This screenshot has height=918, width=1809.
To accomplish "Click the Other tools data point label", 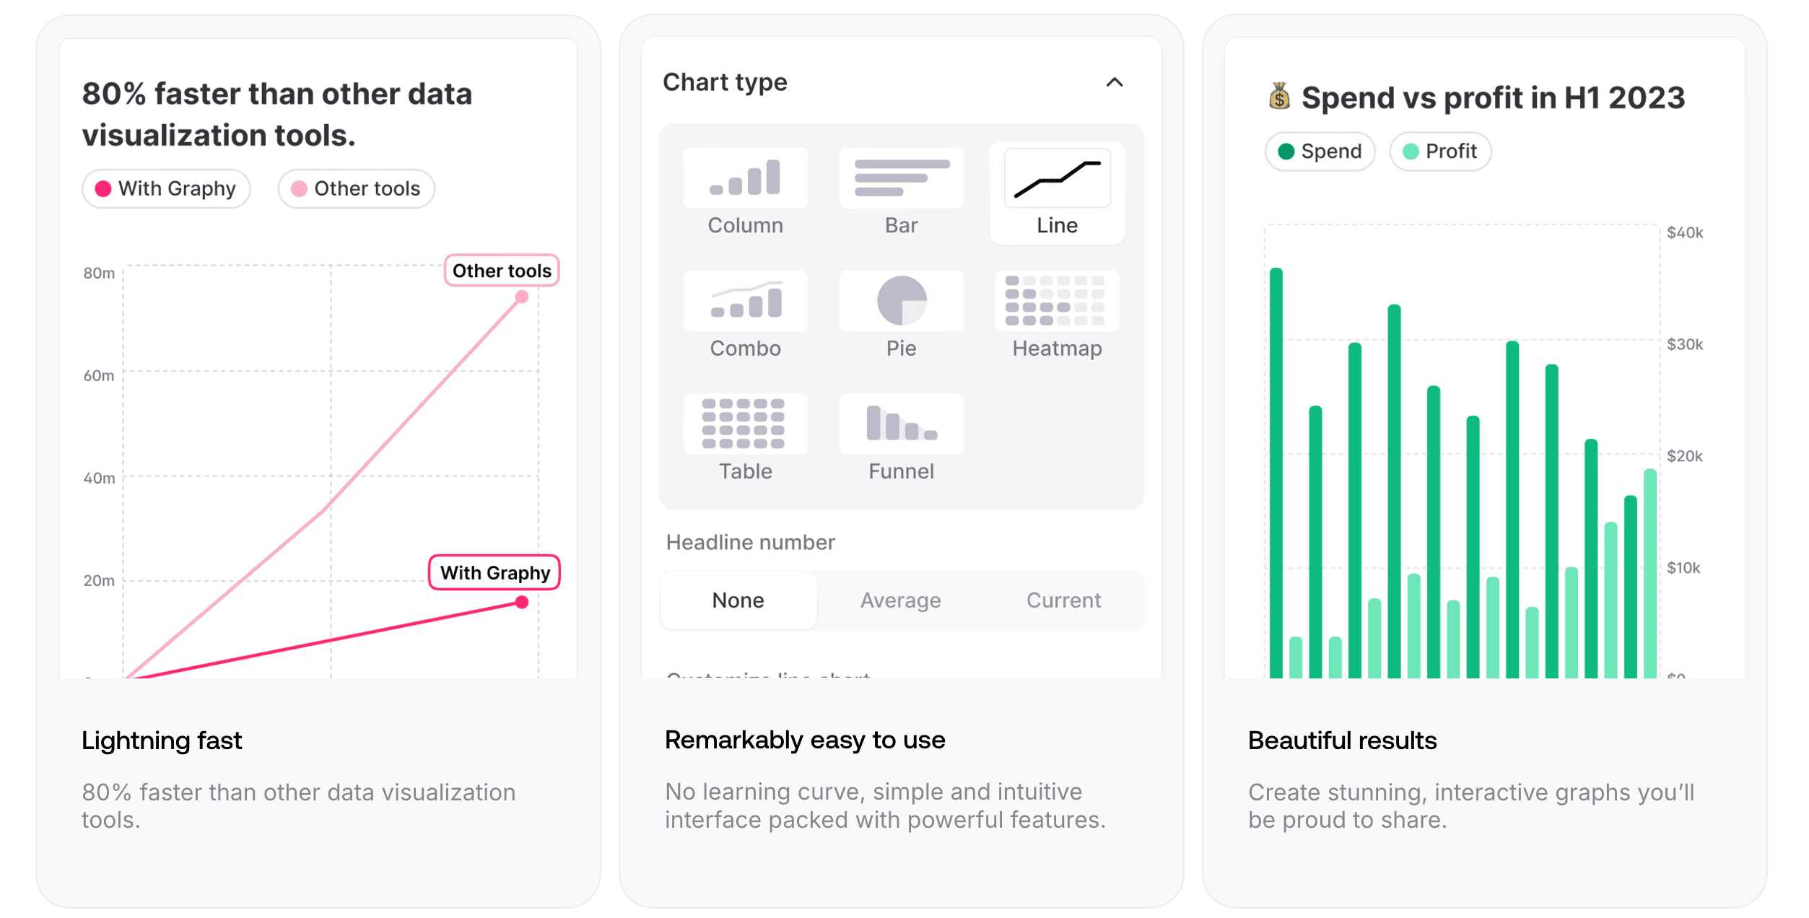I will (x=502, y=271).
